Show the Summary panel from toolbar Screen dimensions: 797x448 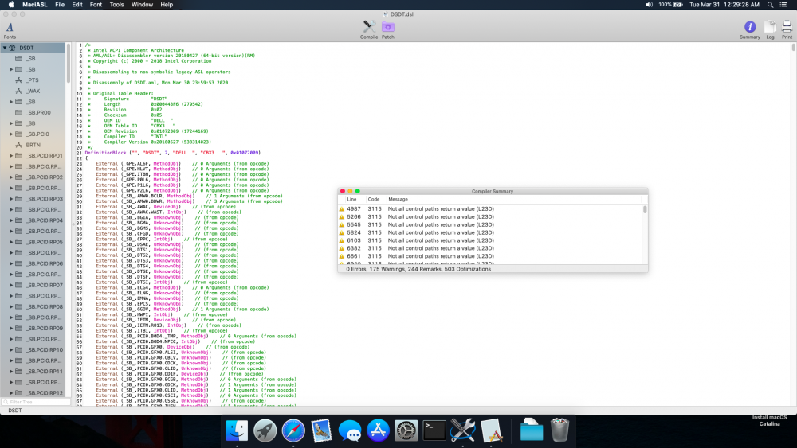click(750, 29)
